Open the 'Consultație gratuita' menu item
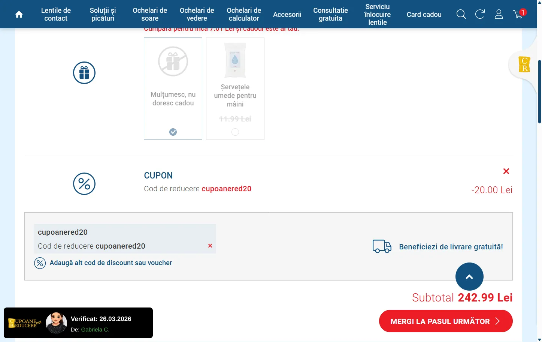Viewport: 542px width, 342px height. tap(330, 15)
